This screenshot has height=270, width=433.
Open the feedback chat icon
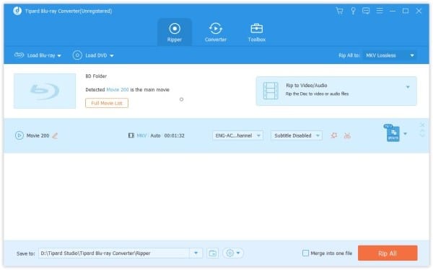[366, 11]
